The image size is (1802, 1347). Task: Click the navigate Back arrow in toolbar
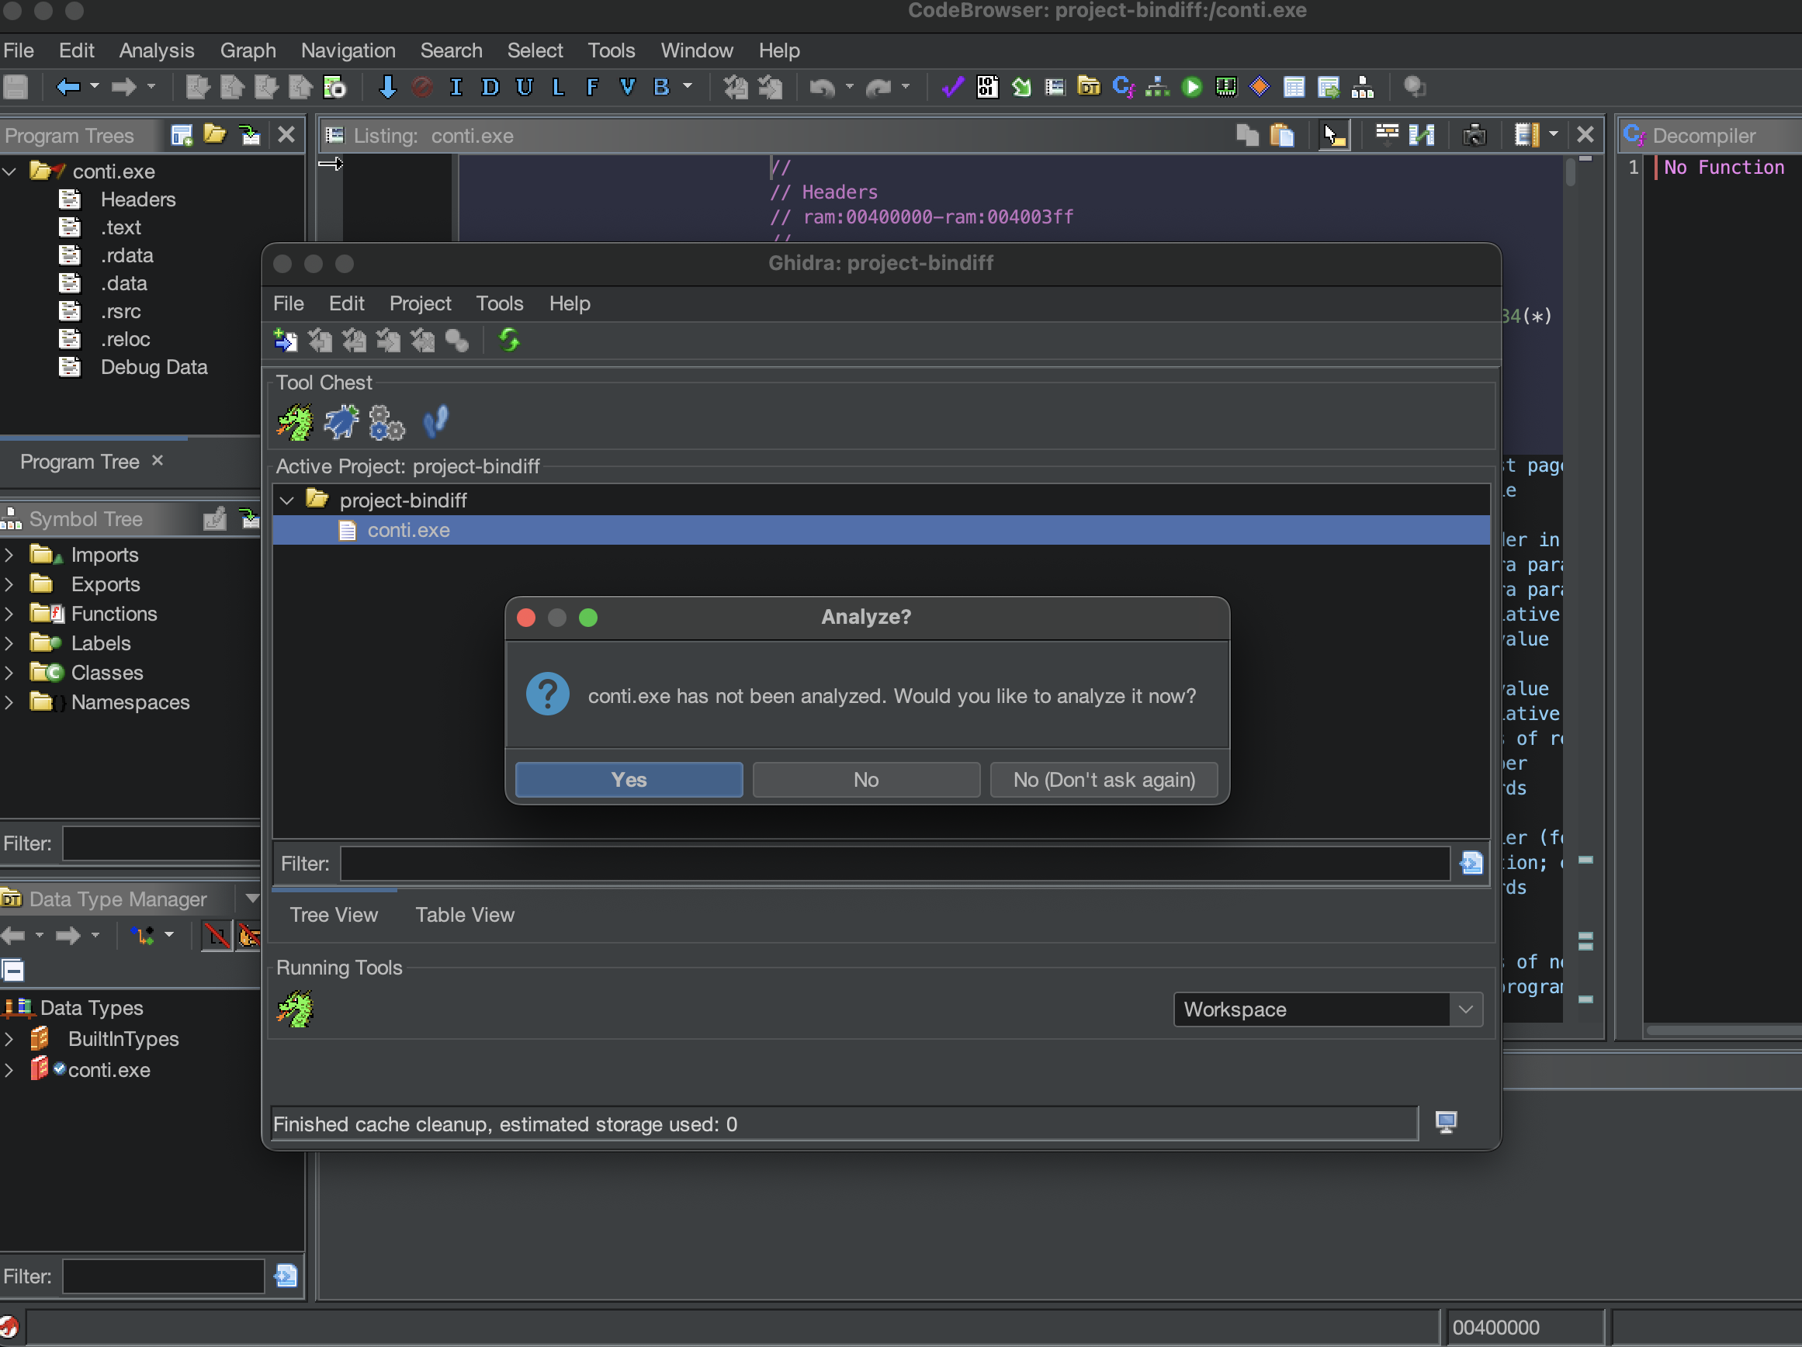[68, 86]
